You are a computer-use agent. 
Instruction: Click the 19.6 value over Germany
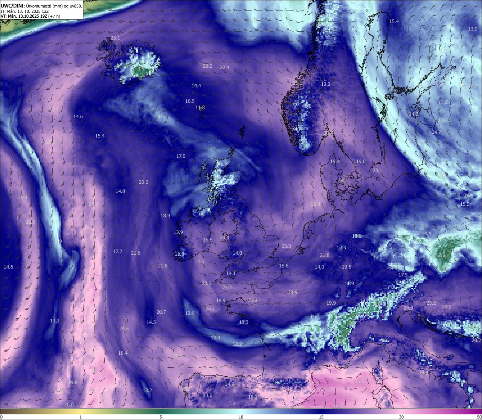click(346, 267)
